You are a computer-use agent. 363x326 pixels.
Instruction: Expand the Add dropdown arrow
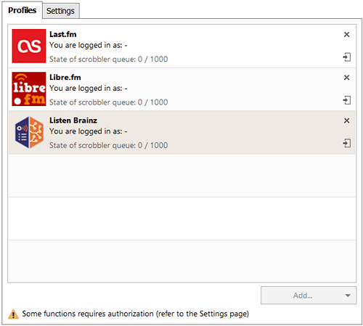(x=348, y=296)
